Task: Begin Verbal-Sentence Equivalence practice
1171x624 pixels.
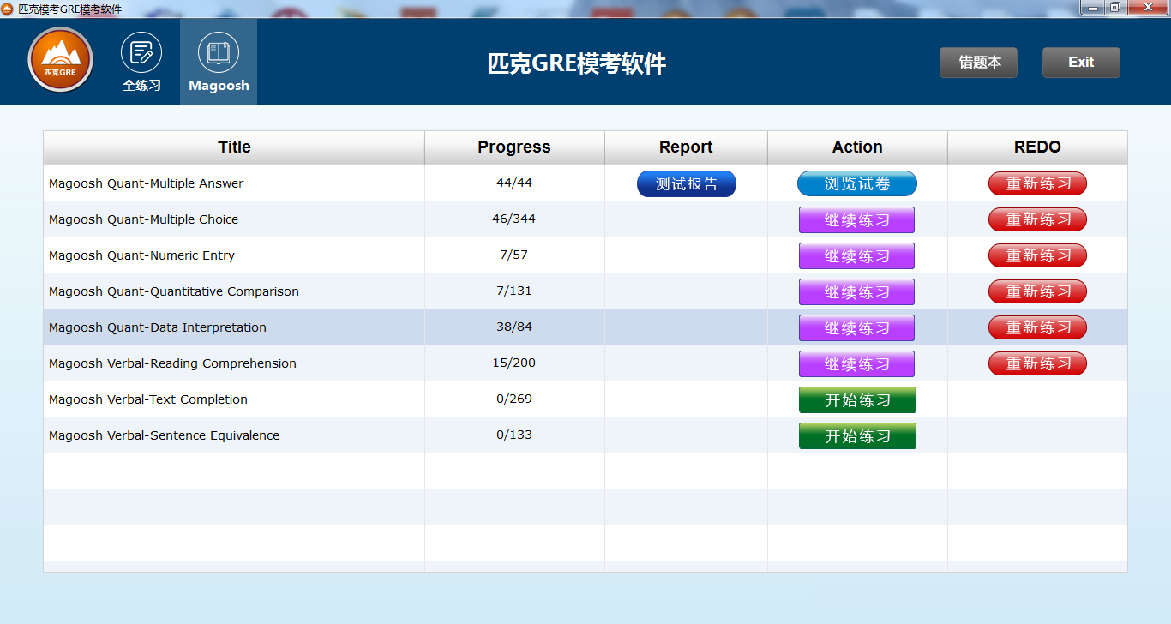Action: (x=856, y=435)
